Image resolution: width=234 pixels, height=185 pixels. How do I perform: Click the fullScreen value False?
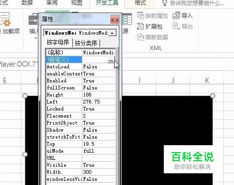tap(99, 88)
